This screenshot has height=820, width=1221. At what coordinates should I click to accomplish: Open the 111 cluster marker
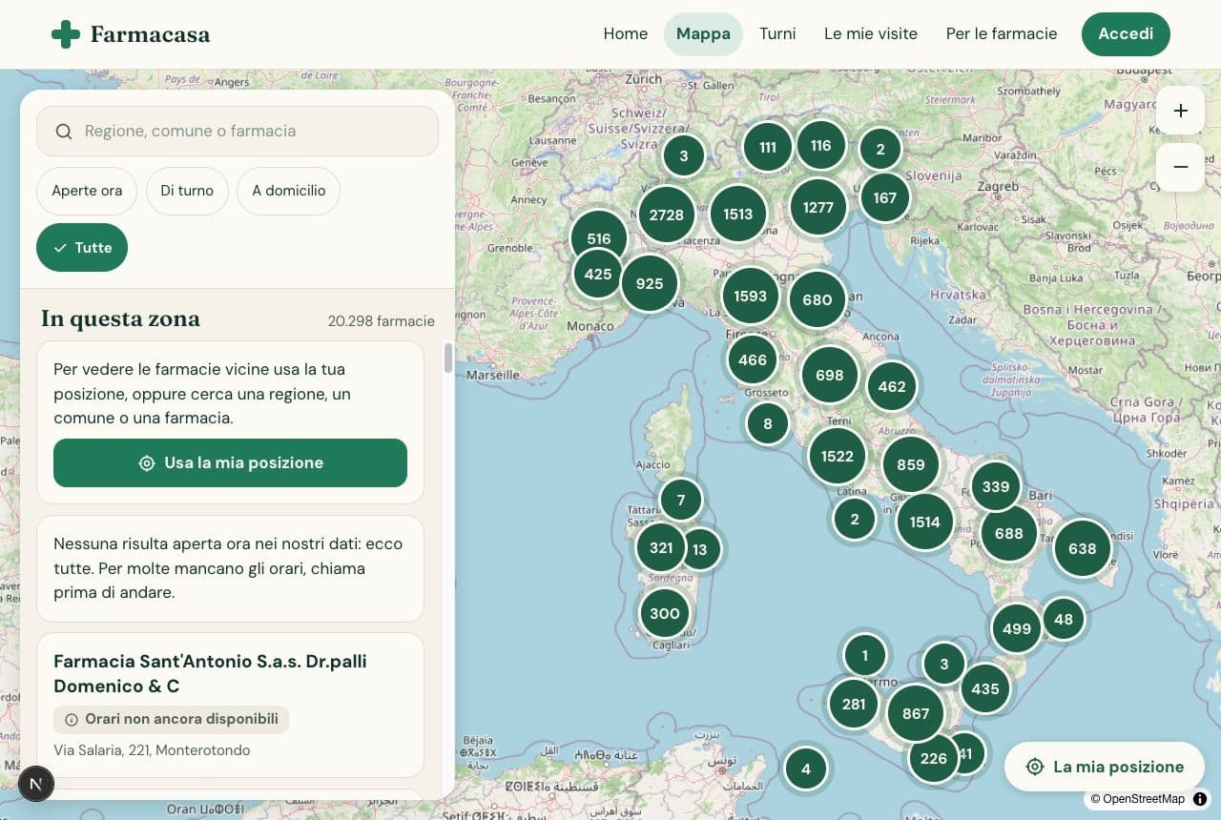[768, 147]
